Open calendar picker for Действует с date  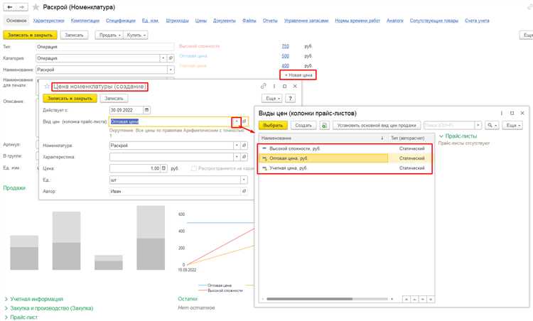[147, 110]
